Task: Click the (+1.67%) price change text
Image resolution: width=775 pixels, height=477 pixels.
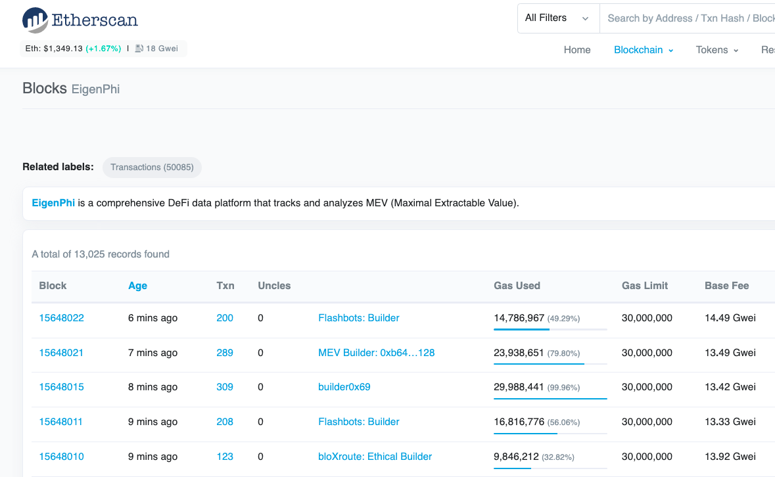Action: pyautogui.click(x=103, y=49)
